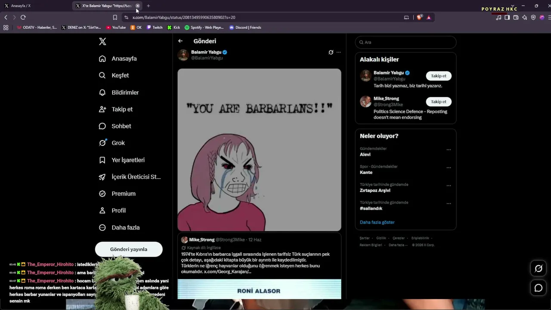551x310 pixels.
Task: Open more options for Zırtapoz Arşivi trend
Action: 449,186
